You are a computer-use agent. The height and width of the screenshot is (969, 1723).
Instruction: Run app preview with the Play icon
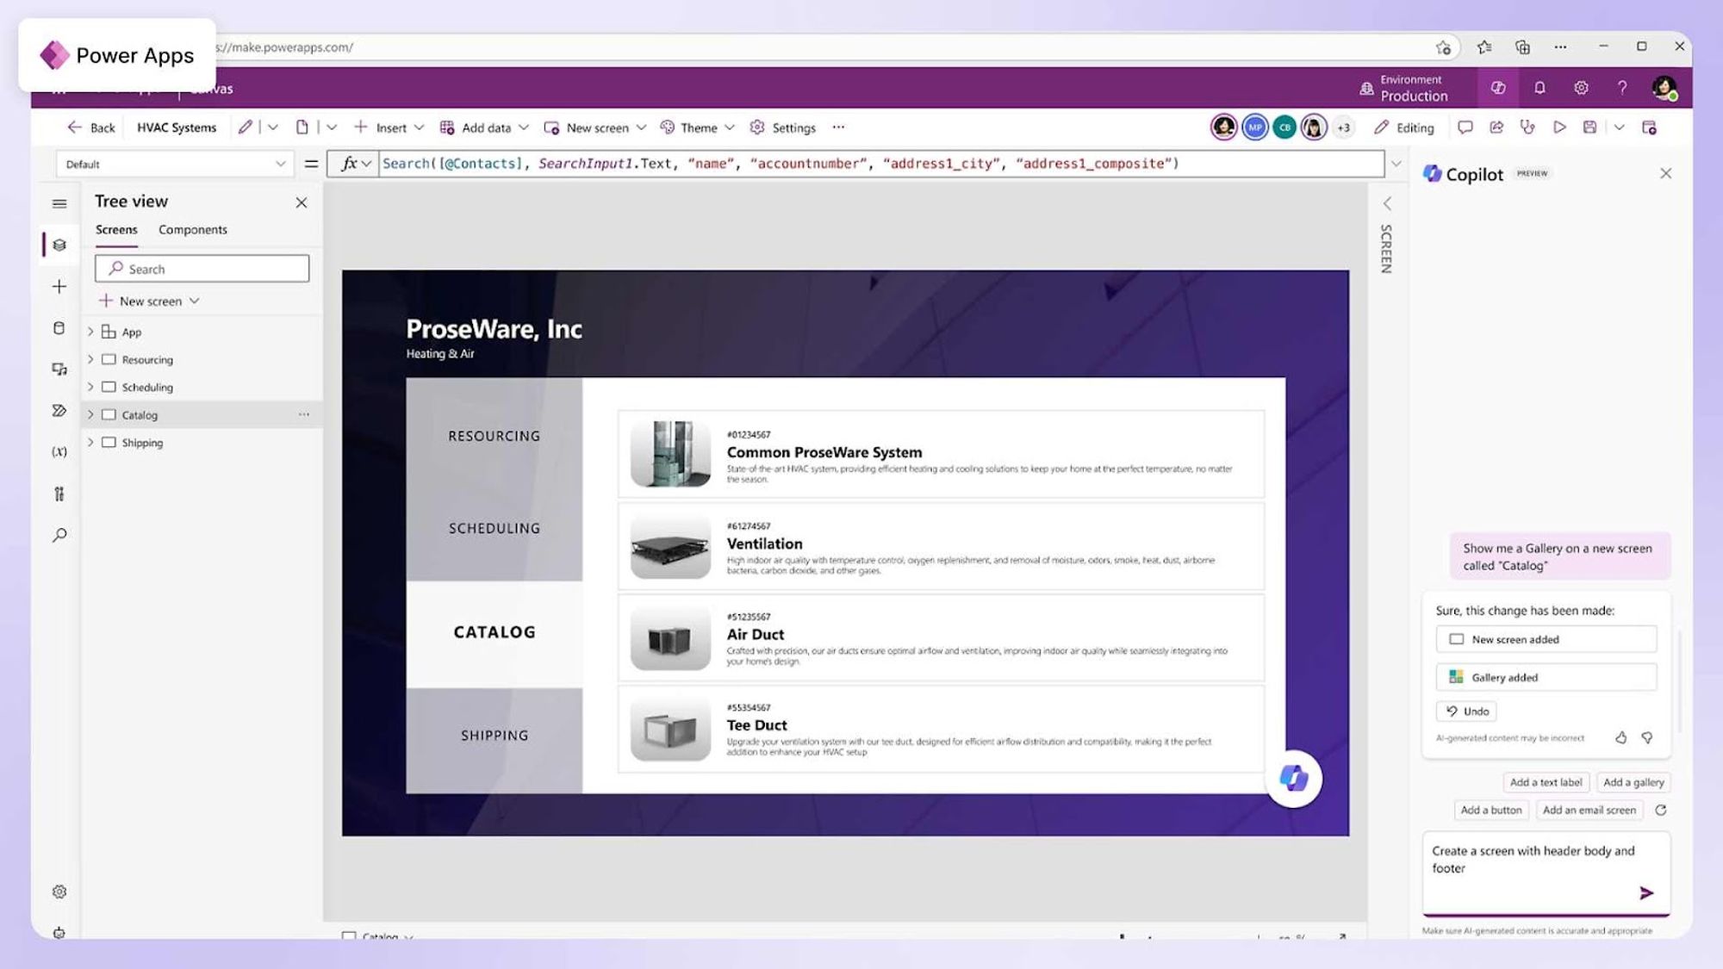coord(1559,127)
